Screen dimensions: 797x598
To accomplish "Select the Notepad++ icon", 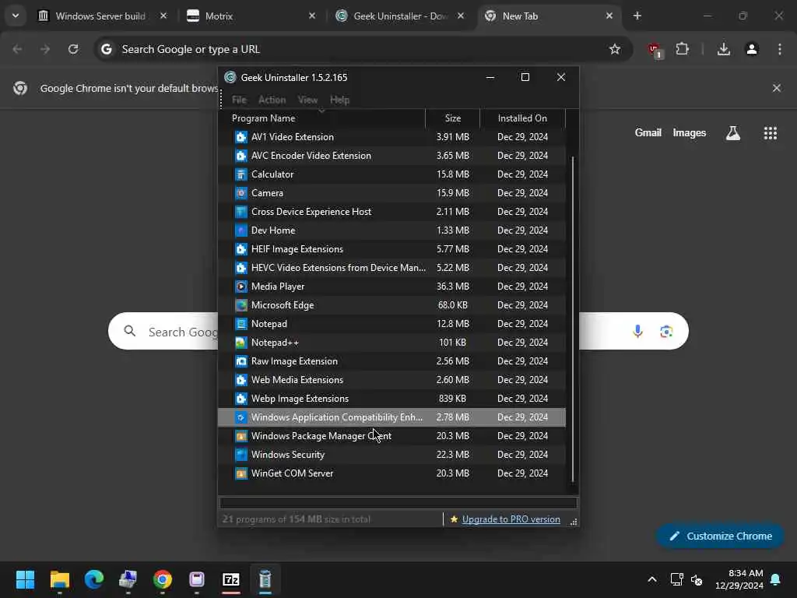I will [x=241, y=343].
